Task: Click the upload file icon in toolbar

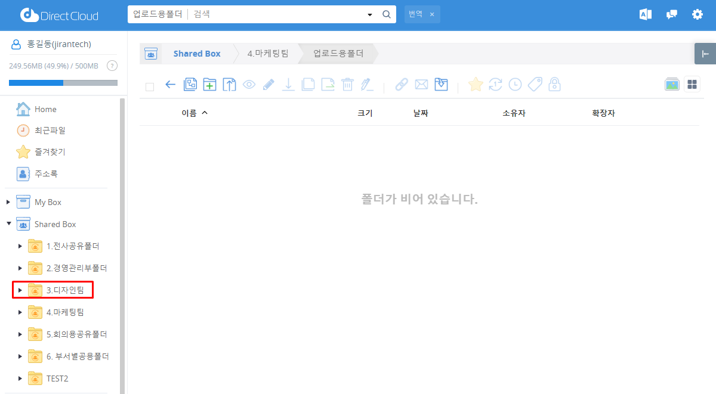Action: click(x=229, y=85)
